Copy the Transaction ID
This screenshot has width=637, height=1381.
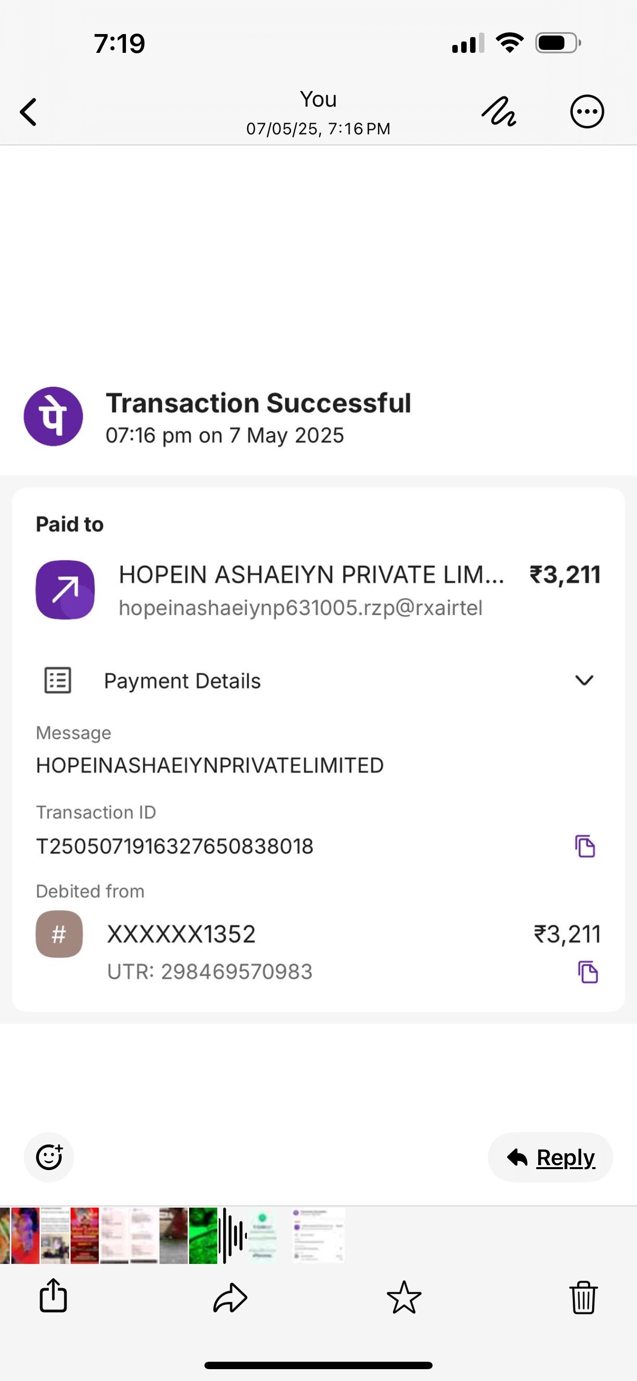[x=585, y=846]
